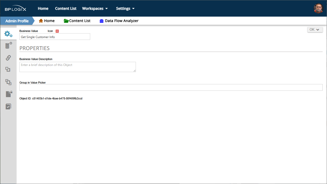327x184 pixels.
Task: Click the Group in Value Picker field
Action: pyautogui.click(x=171, y=87)
